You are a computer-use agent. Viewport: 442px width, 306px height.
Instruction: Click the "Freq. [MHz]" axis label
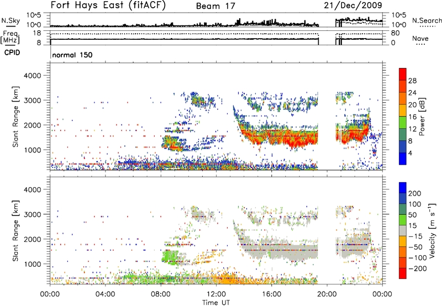coord(10,38)
